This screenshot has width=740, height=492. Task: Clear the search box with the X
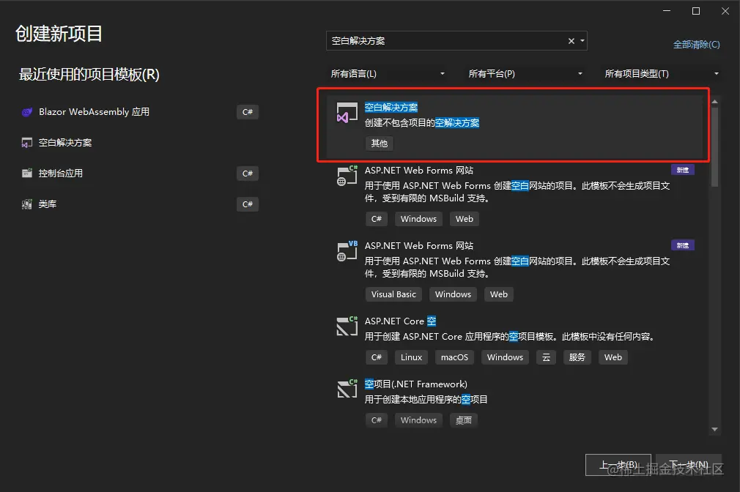[571, 41]
